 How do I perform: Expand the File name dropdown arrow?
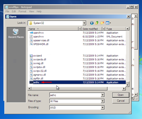[103, 95]
